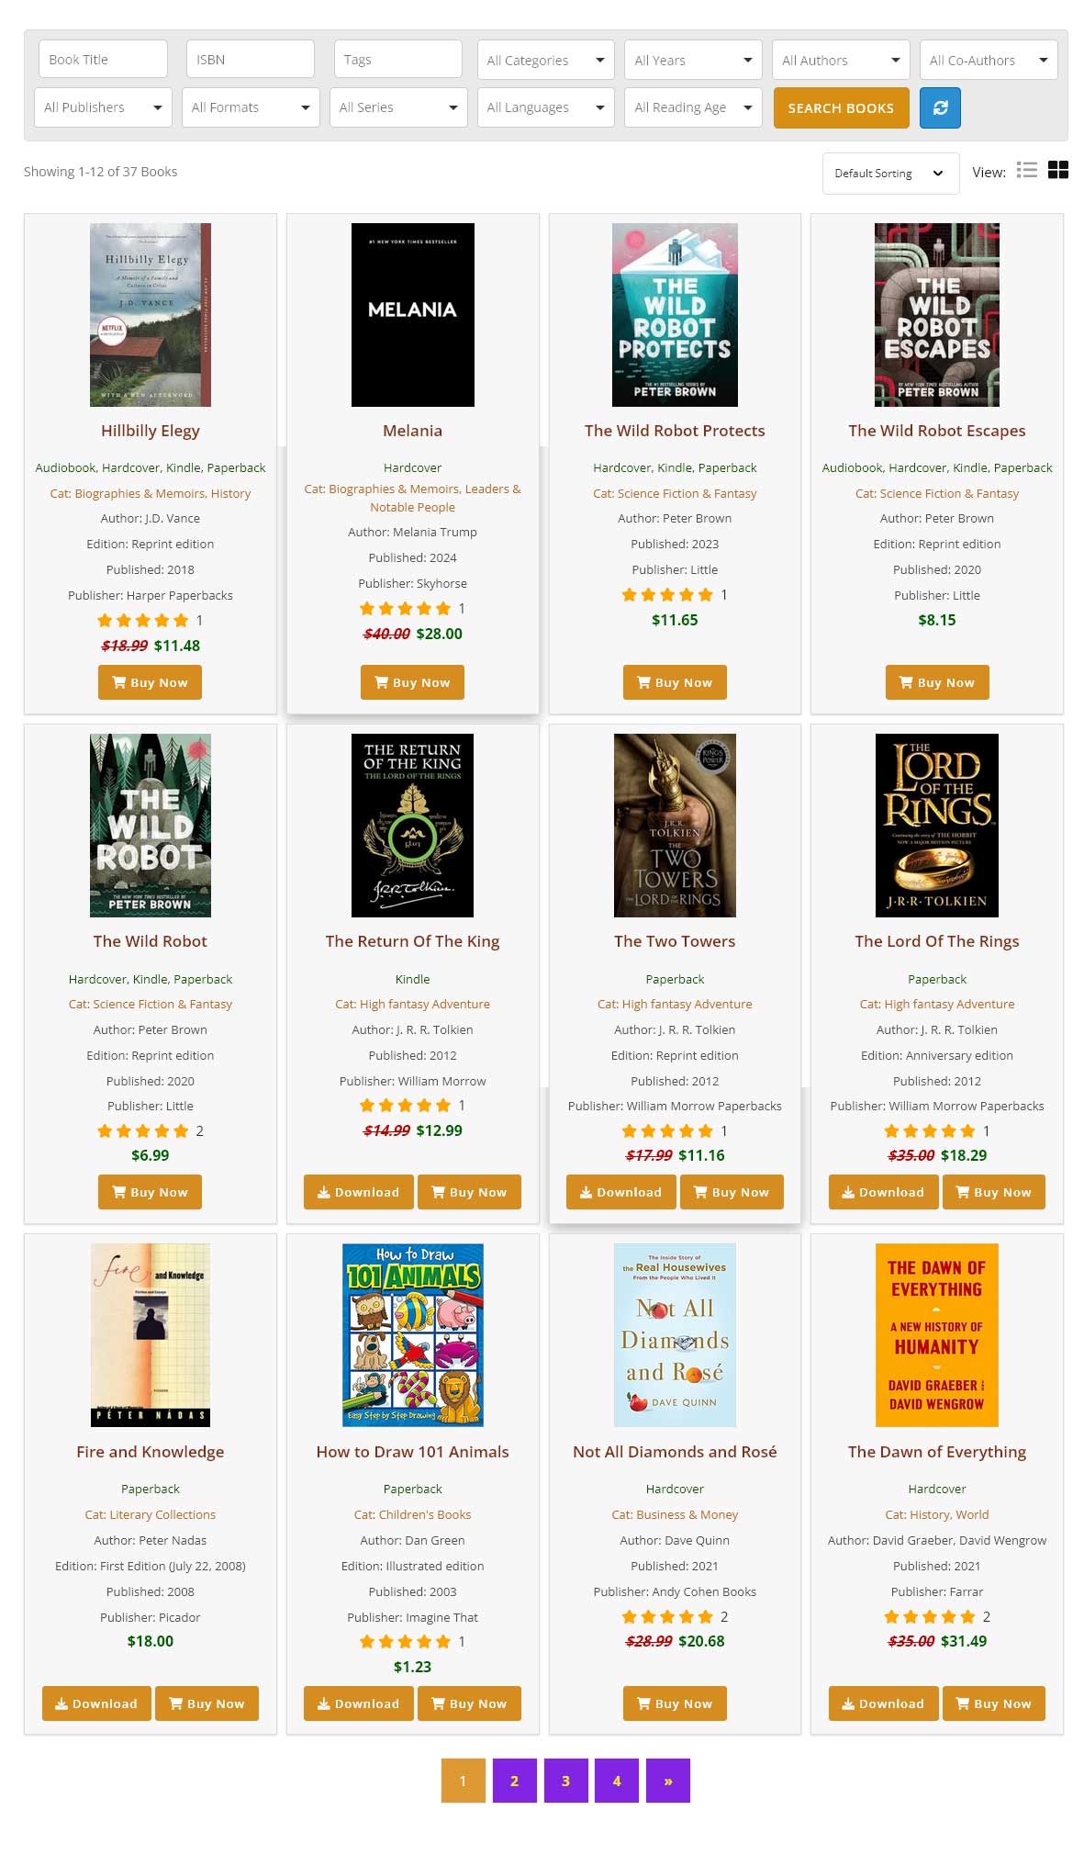Open The Wild Robot Escapes title link
Image resolution: width=1084 pixels, height=1855 pixels.
click(x=937, y=431)
